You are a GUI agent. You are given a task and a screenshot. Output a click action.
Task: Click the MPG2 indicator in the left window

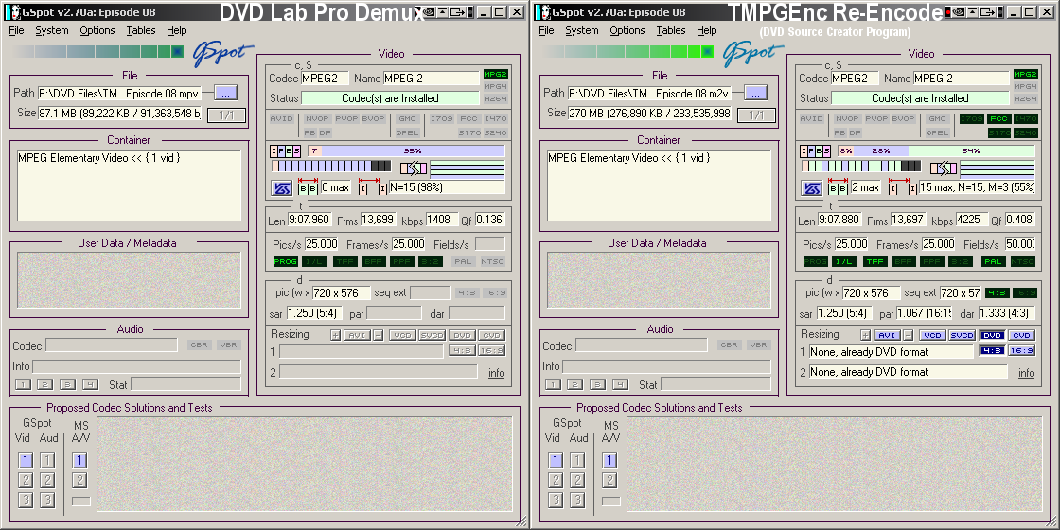point(495,75)
